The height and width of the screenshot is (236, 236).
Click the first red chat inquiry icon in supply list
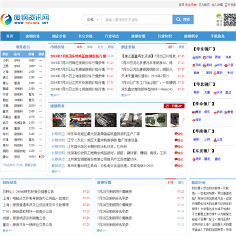(x=179, y=134)
